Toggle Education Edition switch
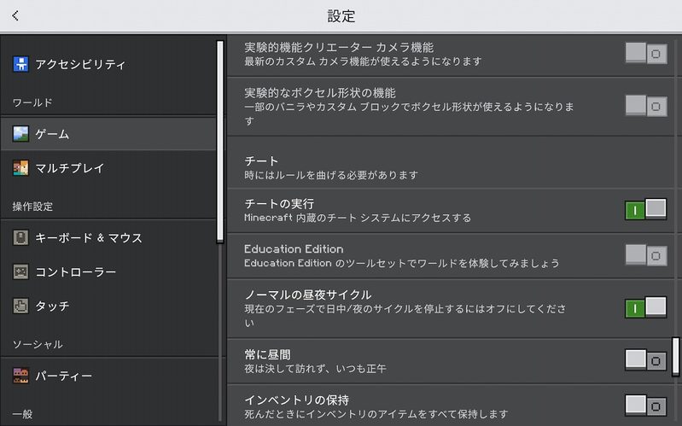This screenshot has height=426, width=682. pyautogui.click(x=646, y=255)
